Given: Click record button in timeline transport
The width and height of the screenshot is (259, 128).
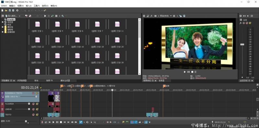Looking at the screenshot, I should (x=42, y=122).
